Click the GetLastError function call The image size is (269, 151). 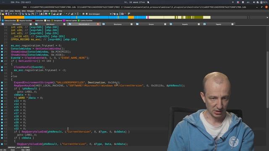tap(28, 61)
